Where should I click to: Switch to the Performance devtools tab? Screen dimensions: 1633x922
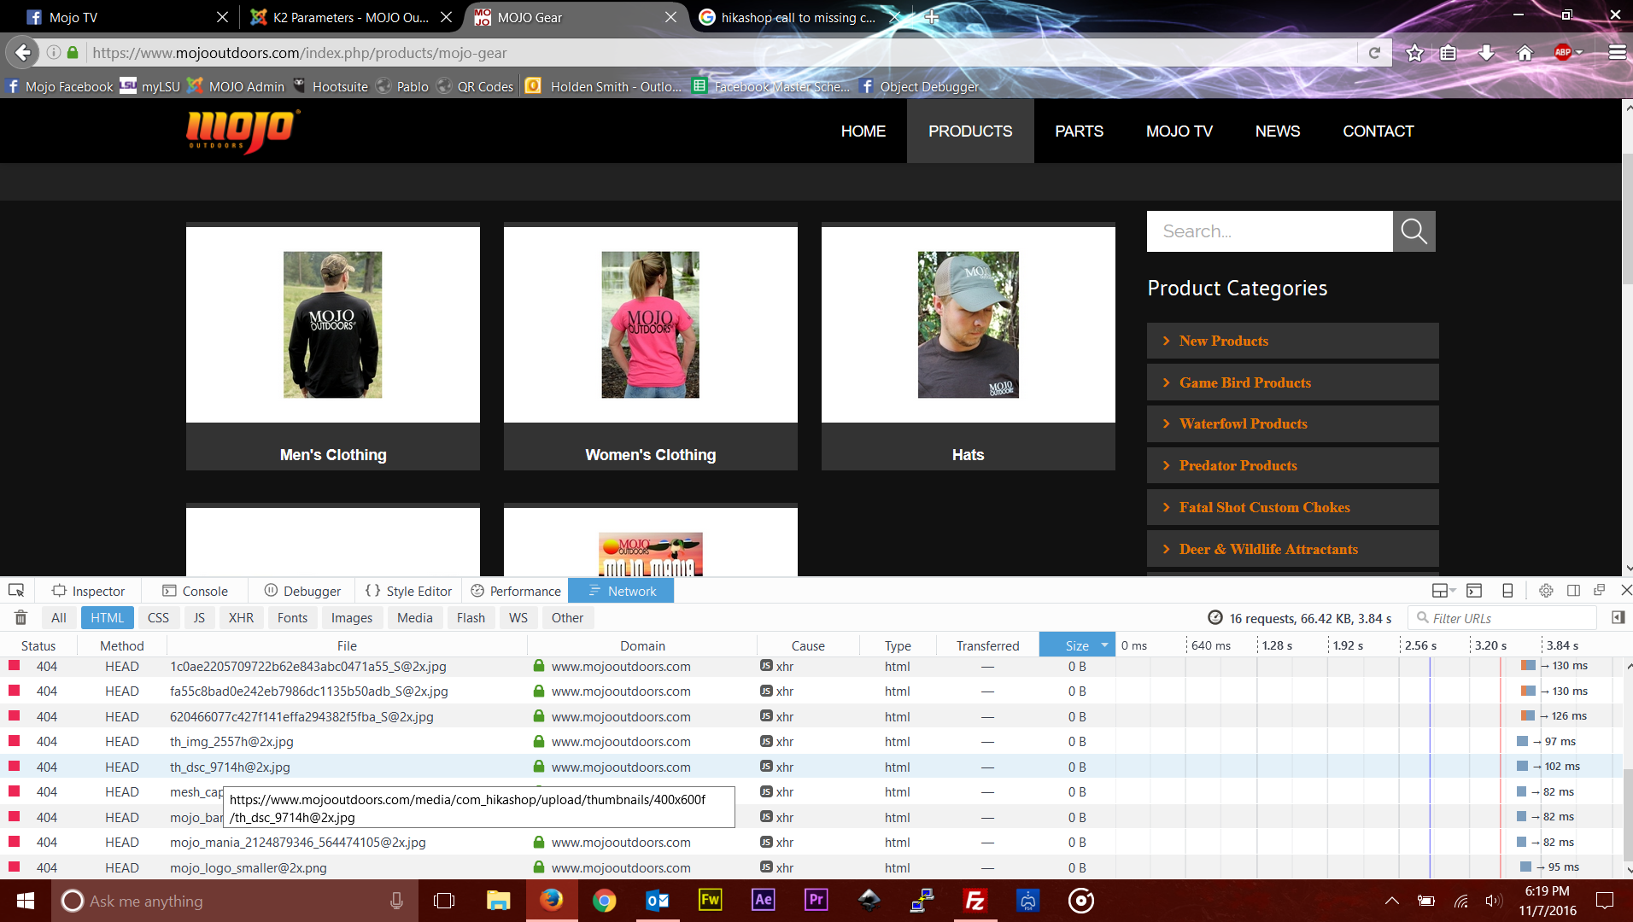516,591
